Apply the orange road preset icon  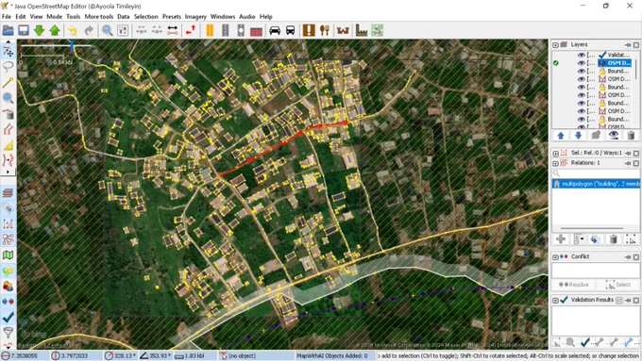point(210,30)
